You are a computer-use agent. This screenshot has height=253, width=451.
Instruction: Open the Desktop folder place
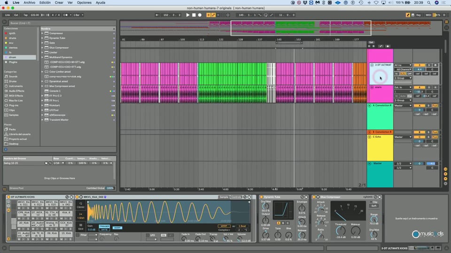[14, 144]
